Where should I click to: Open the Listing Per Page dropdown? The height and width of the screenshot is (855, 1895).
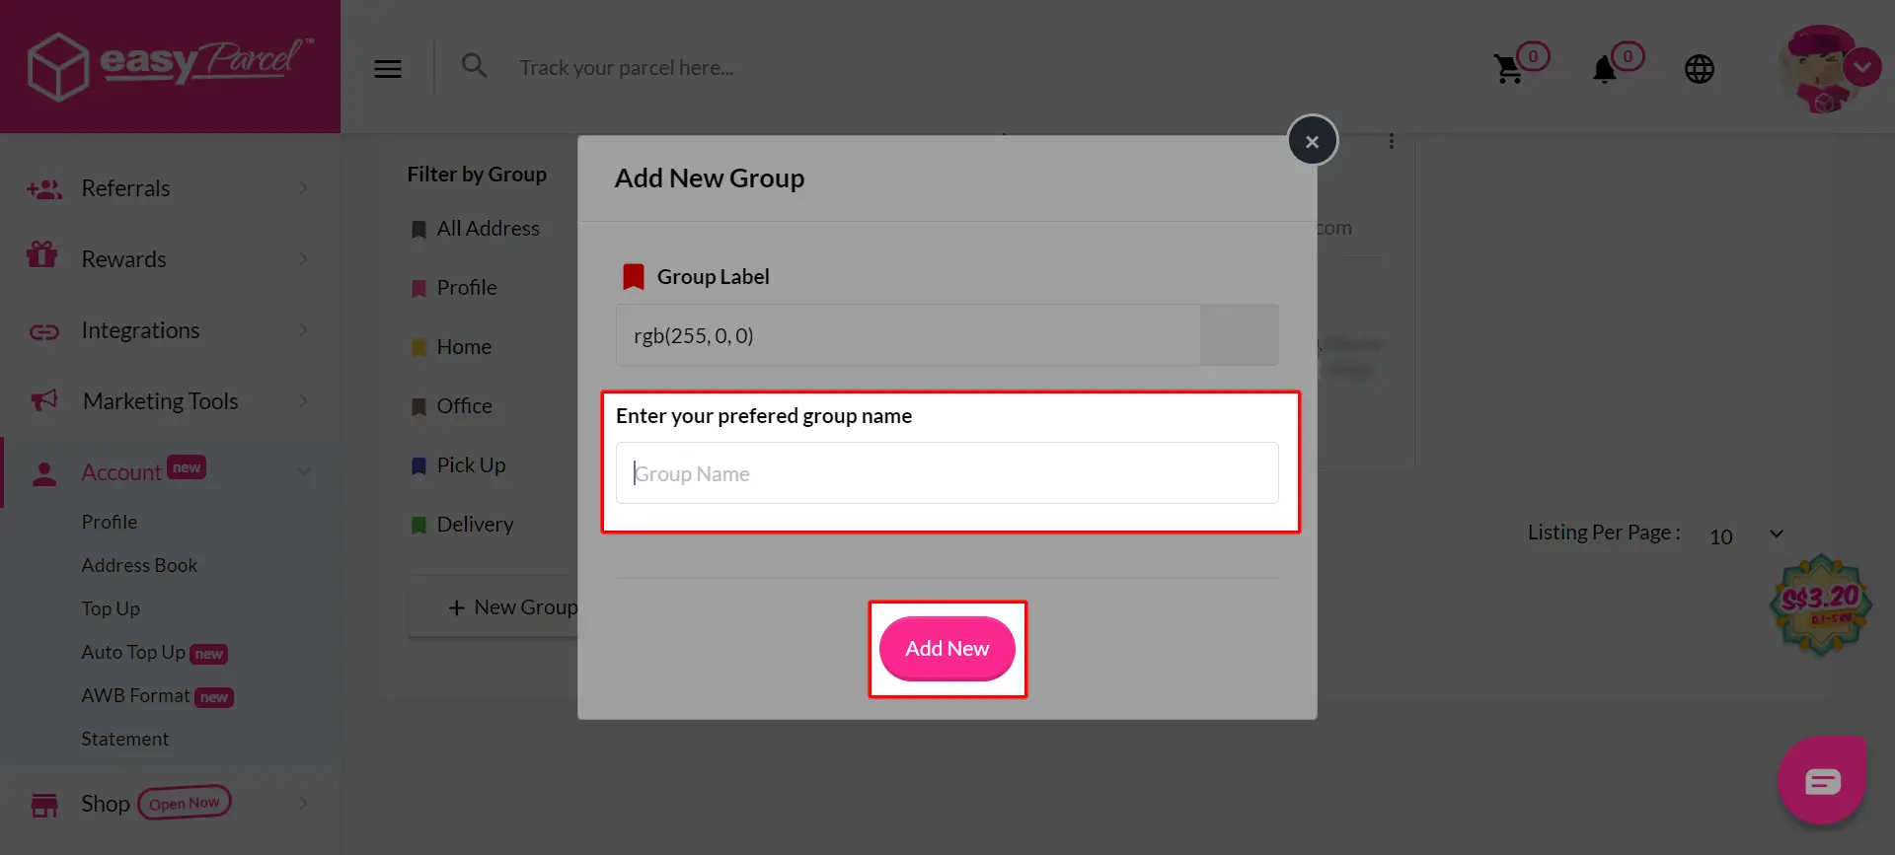pyautogui.click(x=1746, y=534)
